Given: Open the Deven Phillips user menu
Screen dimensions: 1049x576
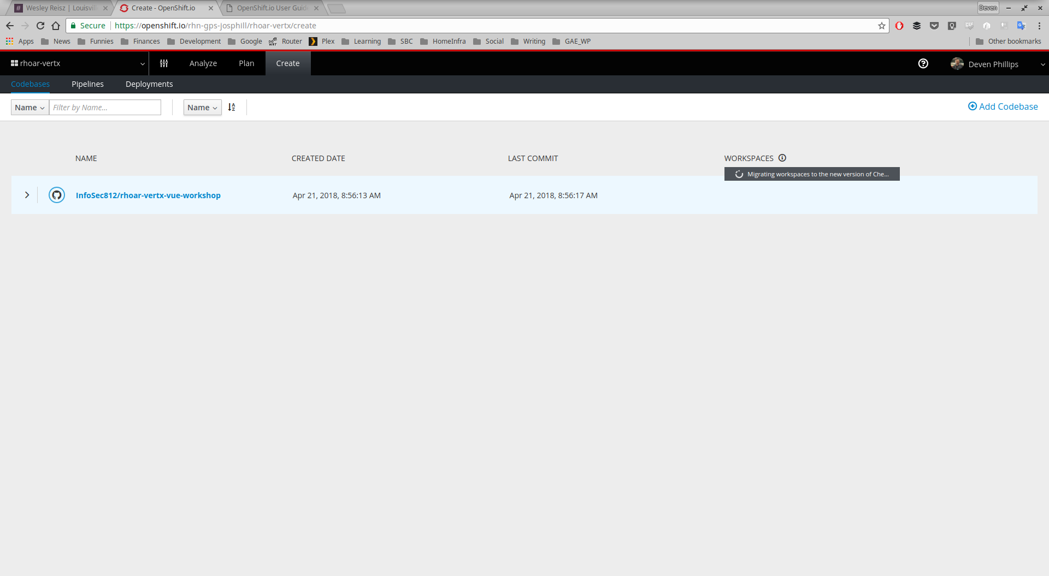Looking at the screenshot, I should 998,64.
